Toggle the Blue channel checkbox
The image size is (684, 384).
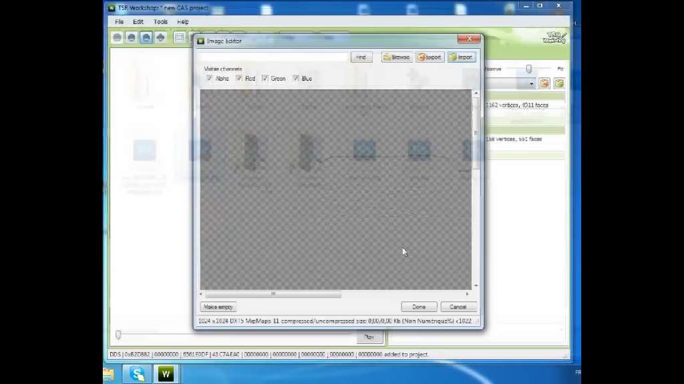[296, 79]
